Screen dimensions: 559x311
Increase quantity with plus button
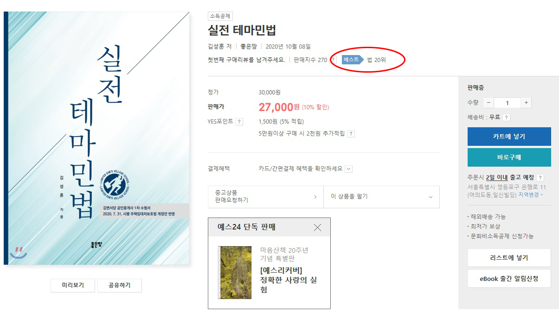coord(526,103)
